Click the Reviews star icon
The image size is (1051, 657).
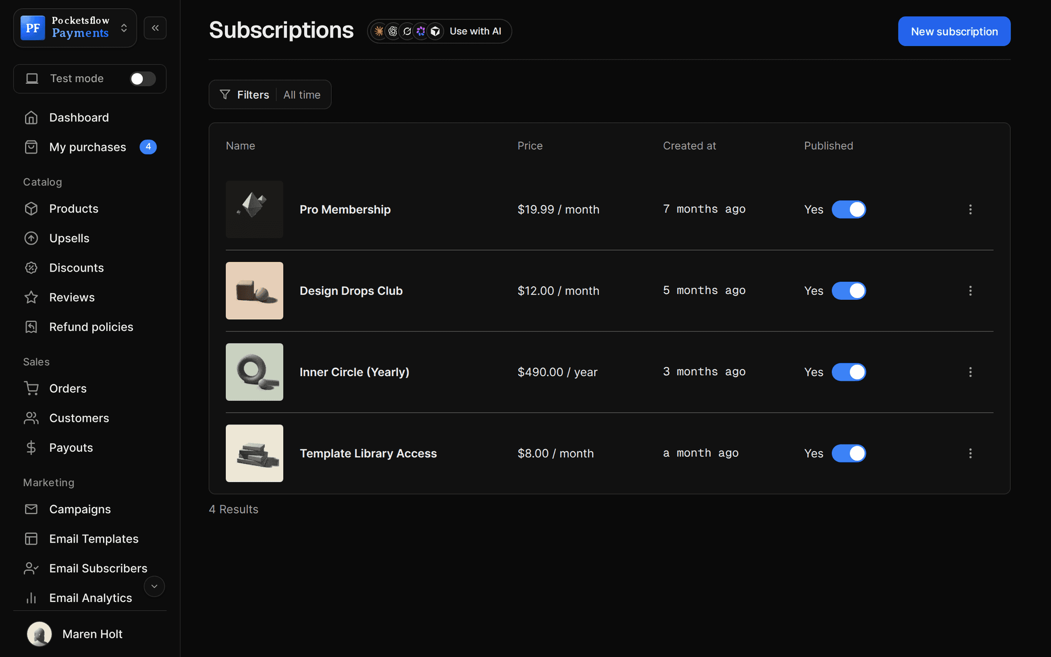(x=31, y=297)
